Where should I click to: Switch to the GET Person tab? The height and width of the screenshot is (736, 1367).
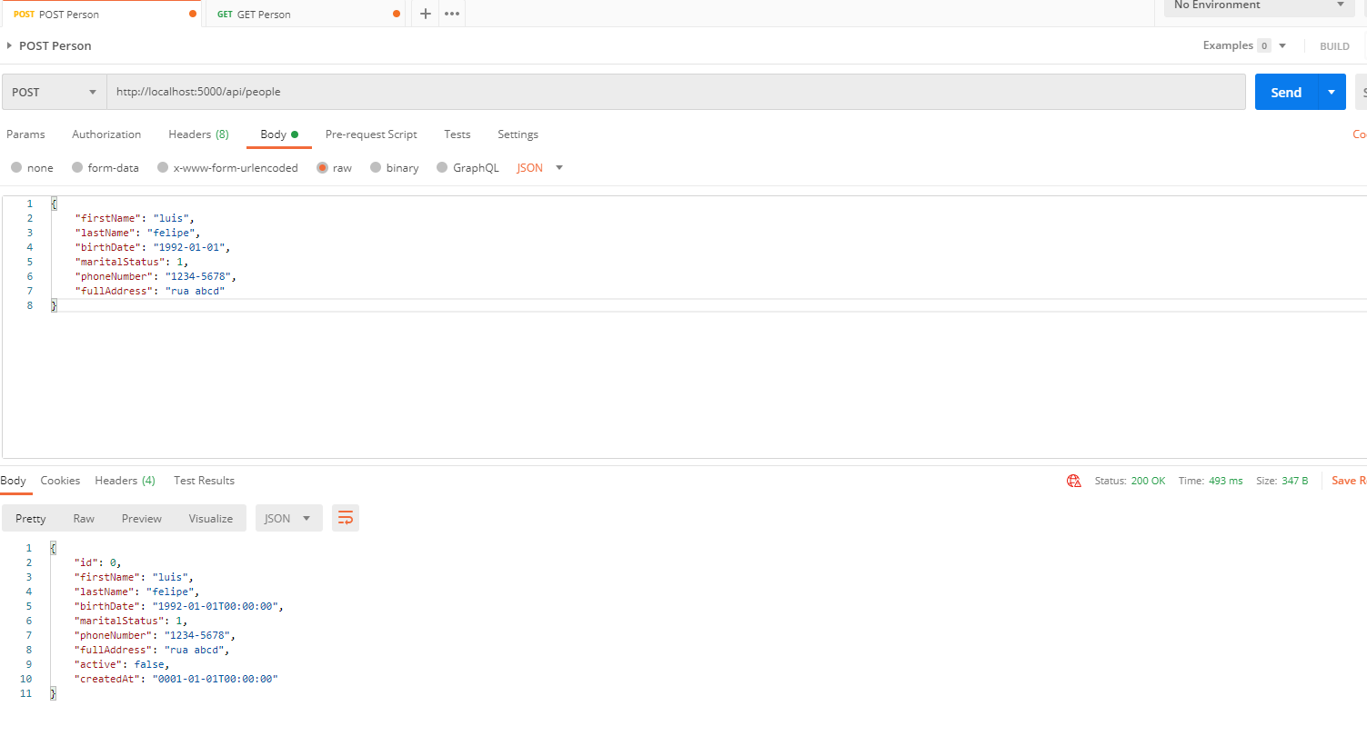coord(264,15)
